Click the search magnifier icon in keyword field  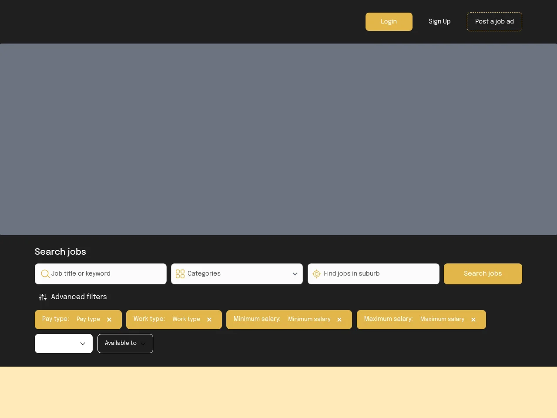(45, 274)
